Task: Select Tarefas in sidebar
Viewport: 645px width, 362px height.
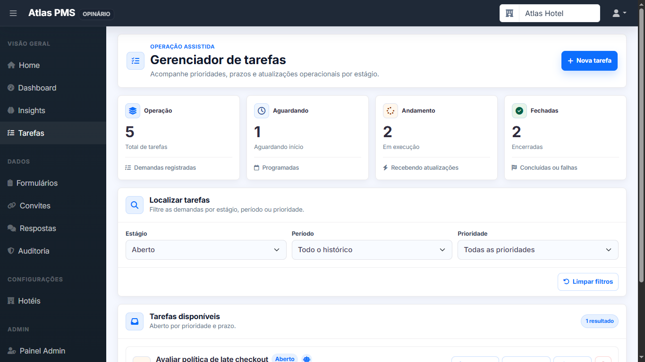Action: pyautogui.click(x=53, y=133)
